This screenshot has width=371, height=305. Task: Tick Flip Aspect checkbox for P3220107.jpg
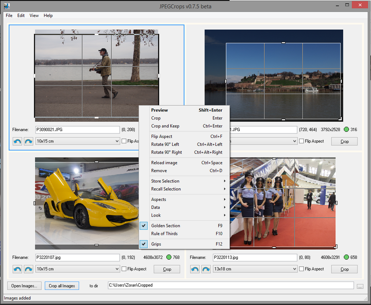124,269
